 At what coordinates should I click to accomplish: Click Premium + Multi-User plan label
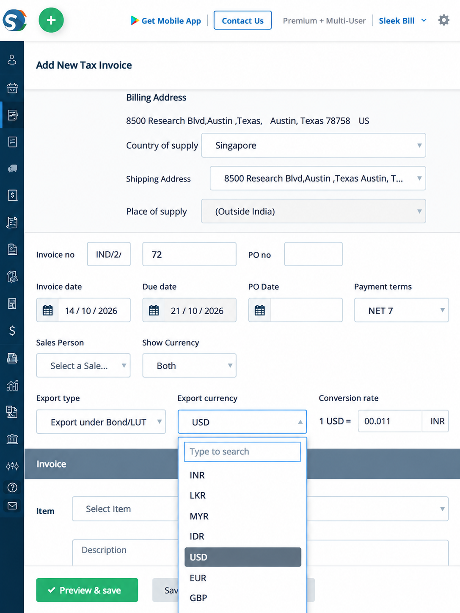(324, 21)
